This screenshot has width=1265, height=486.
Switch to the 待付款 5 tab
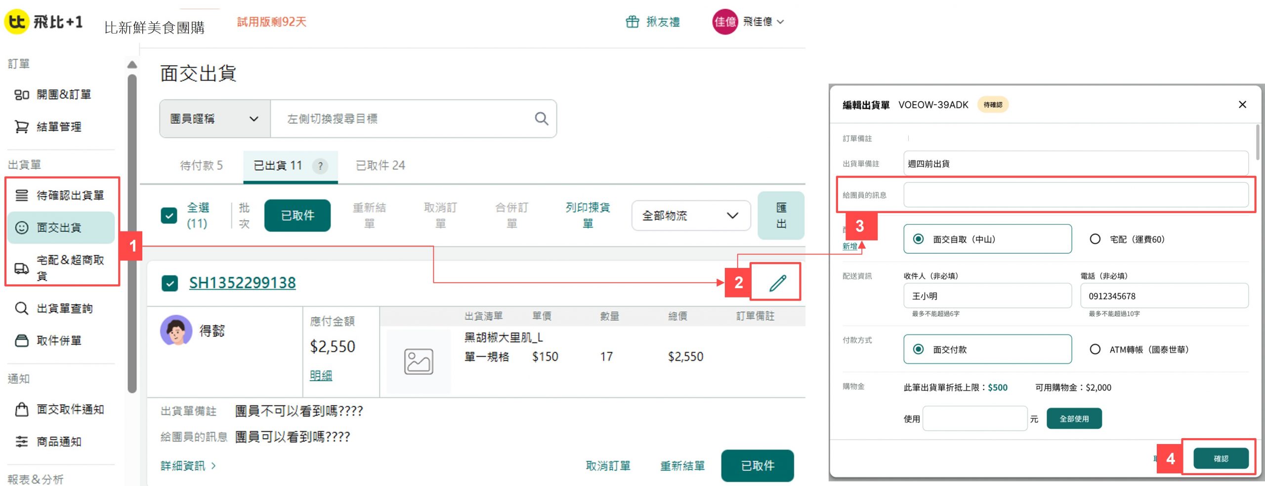pyautogui.click(x=201, y=166)
